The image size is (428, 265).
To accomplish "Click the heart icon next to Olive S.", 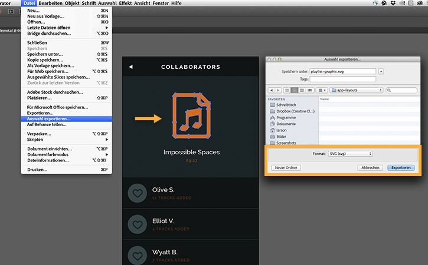I will [138, 193].
